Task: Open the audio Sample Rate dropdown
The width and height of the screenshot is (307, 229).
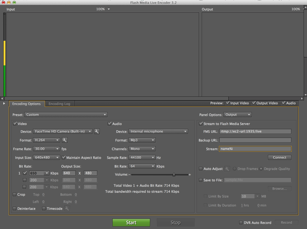Action: tap(142, 157)
